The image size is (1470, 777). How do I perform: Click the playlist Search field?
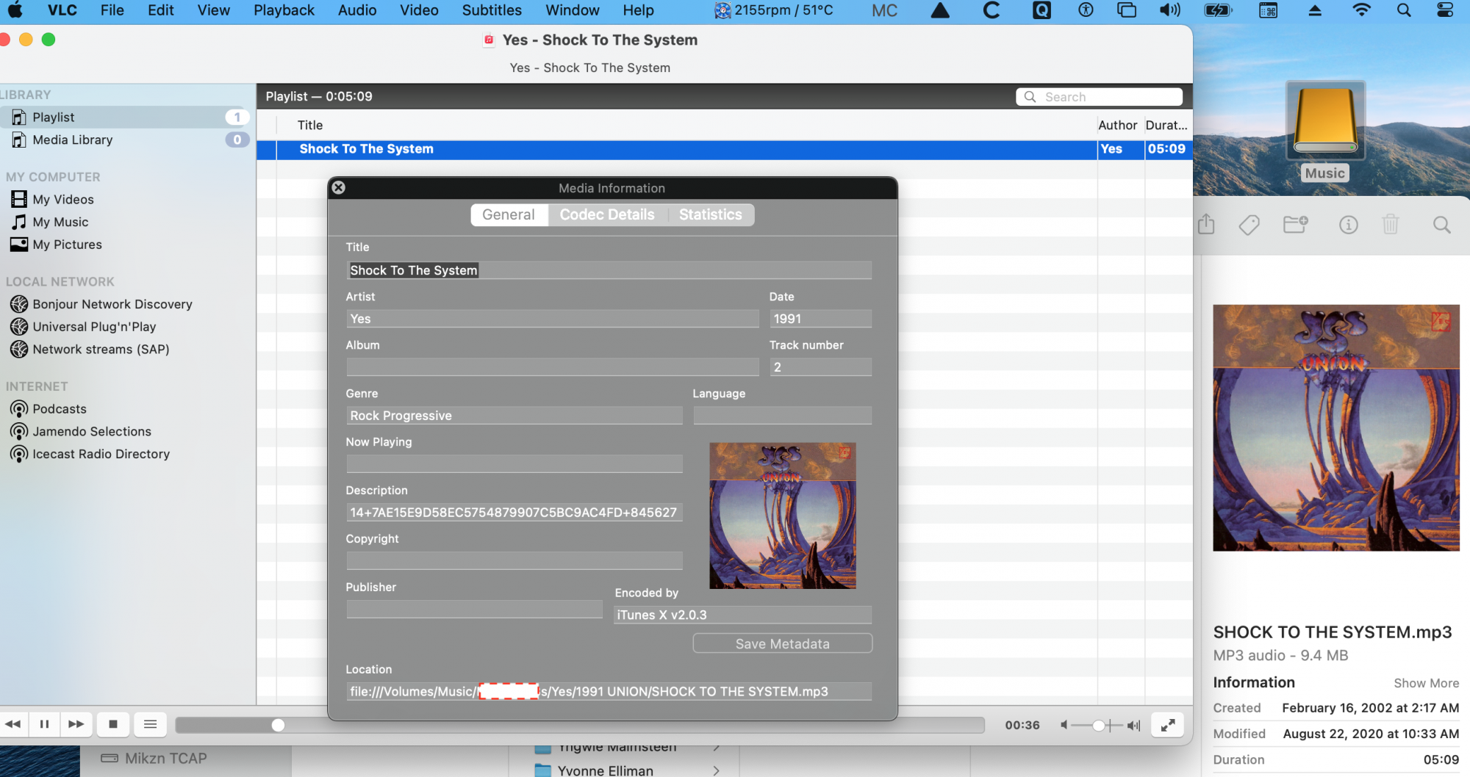coord(1100,97)
